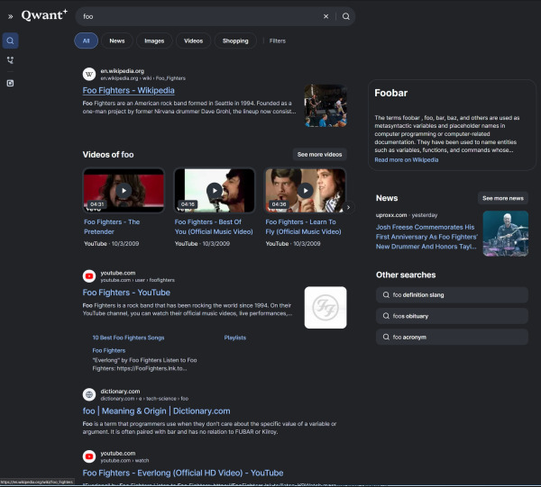Switch to the News tab
The image size is (541, 487).
(117, 41)
